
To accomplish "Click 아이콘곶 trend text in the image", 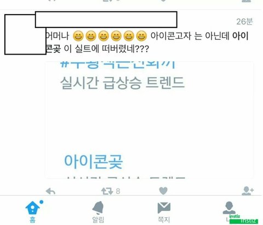I will [x=93, y=162].
